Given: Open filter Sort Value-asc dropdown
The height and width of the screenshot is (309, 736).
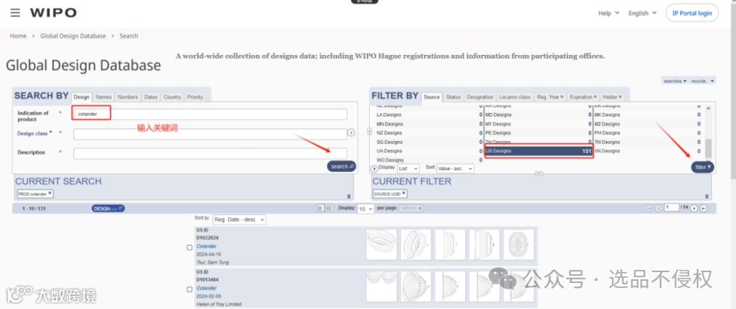Looking at the screenshot, I should coord(455,168).
